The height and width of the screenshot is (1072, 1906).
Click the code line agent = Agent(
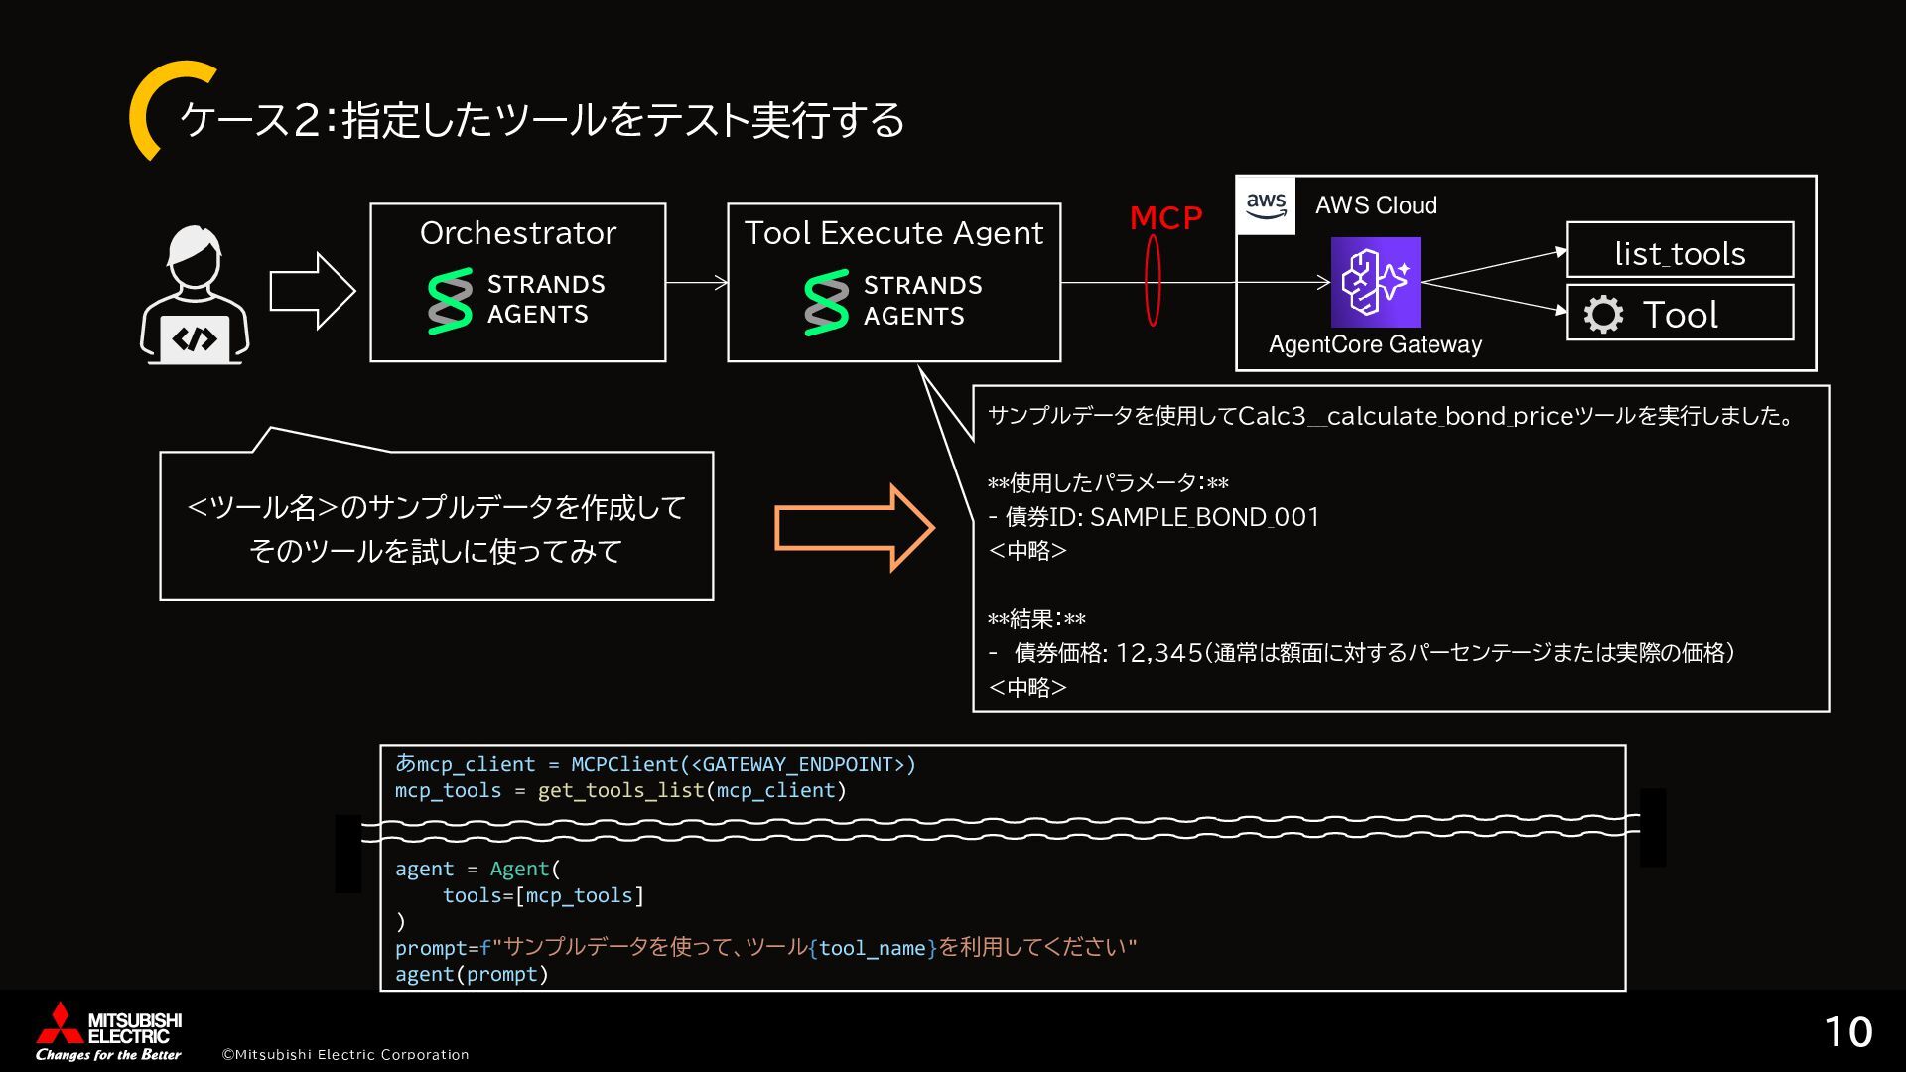[477, 870]
